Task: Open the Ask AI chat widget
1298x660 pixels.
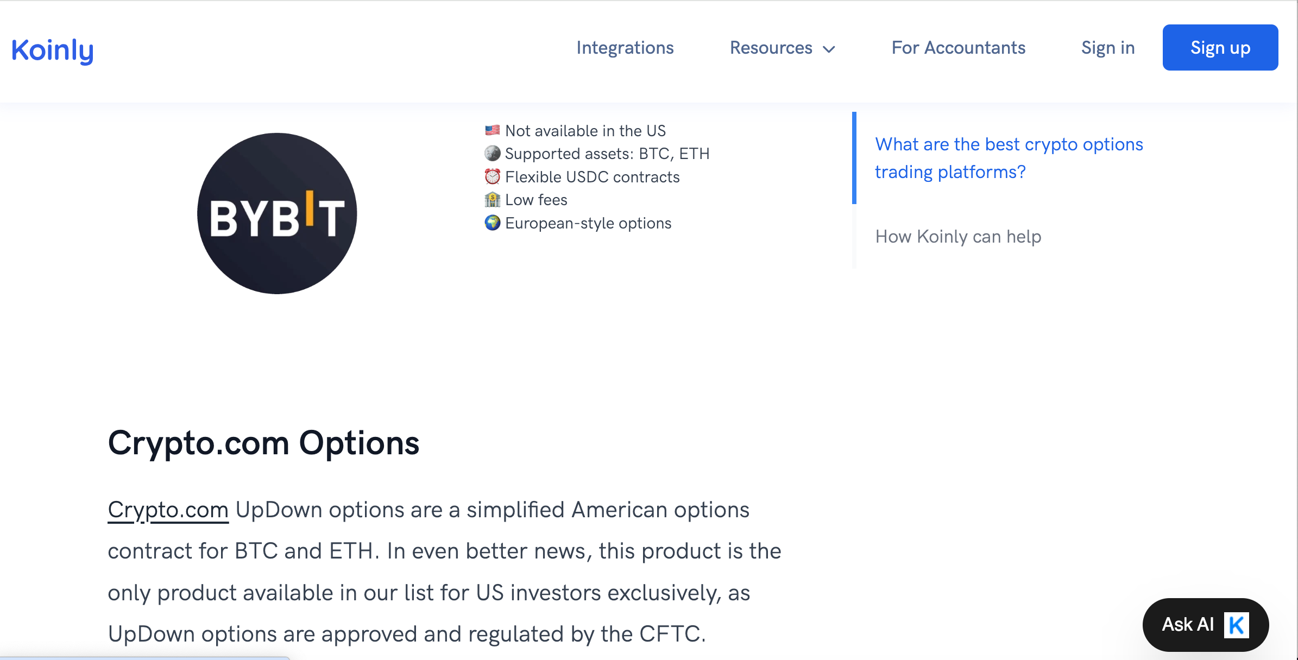Action: pos(1187,625)
